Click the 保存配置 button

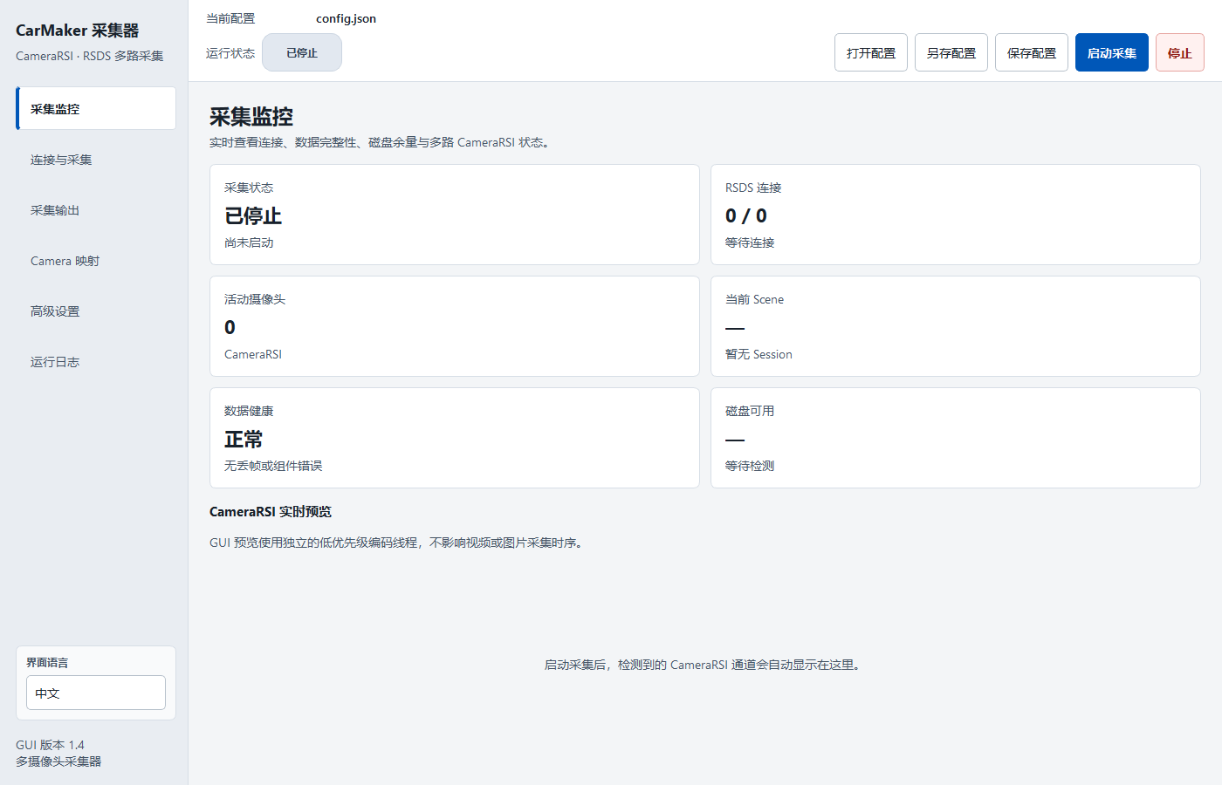point(1032,52)
